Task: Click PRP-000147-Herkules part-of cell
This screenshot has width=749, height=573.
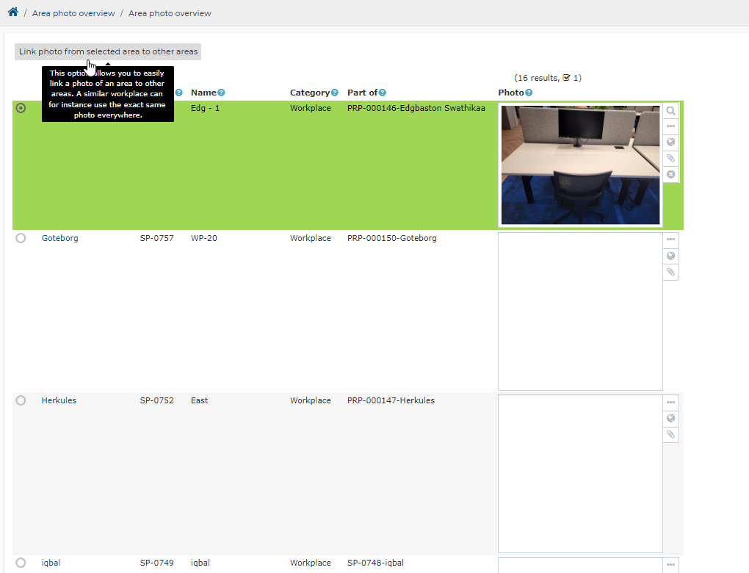Action: coord(391,400)
